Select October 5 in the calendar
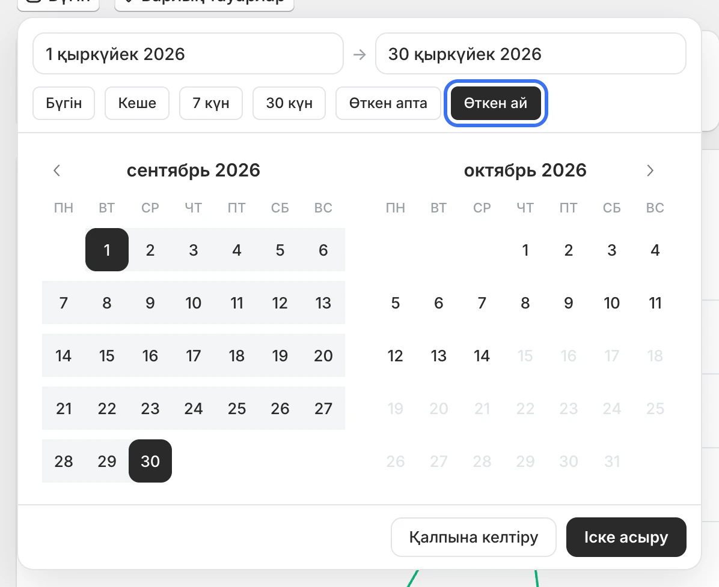 [x=395, y=303]
